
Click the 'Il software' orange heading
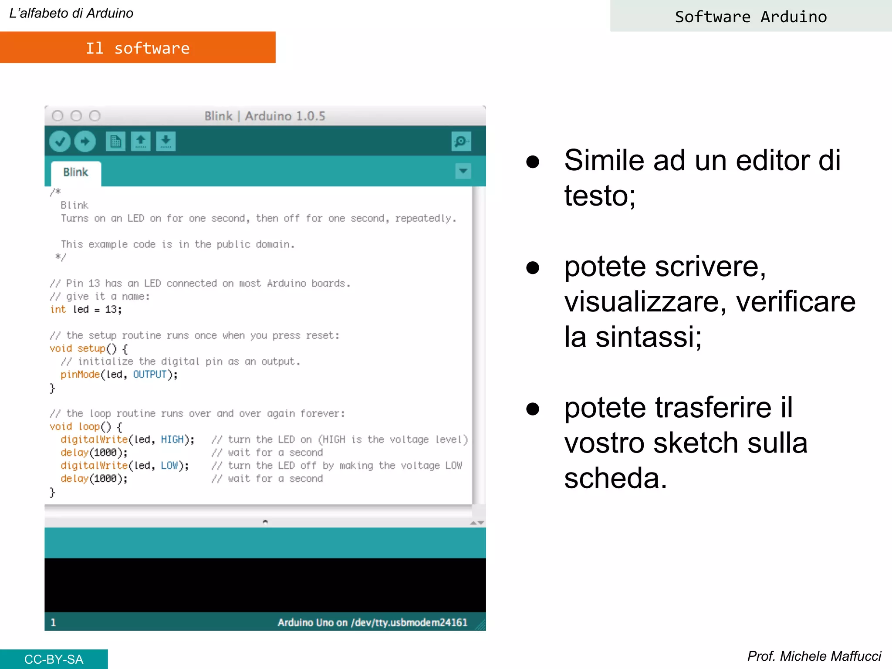tap(138, 47)
